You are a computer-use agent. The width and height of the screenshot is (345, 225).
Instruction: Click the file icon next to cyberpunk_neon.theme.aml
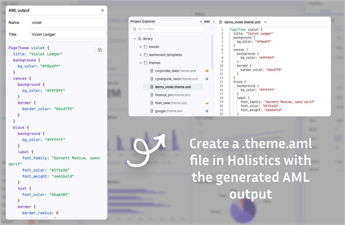pyautogui.click(x=152, y=79)
